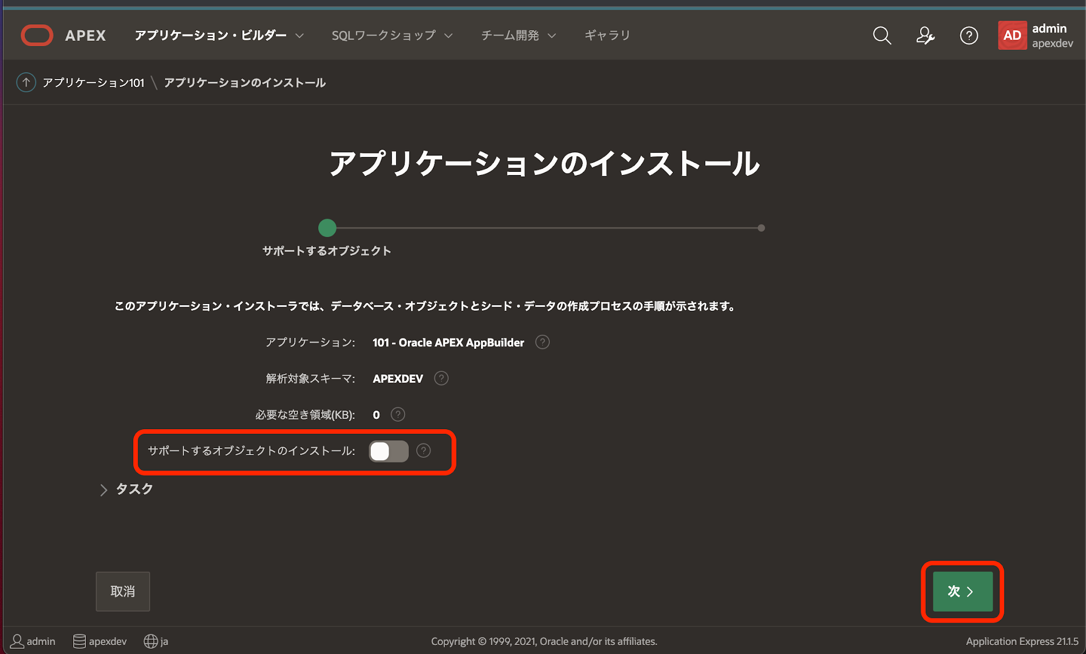
Task: Go to the ギャラリ menu item
Action: [607, 36]
